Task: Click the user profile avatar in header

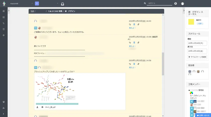Action: (x=183, y=4)
